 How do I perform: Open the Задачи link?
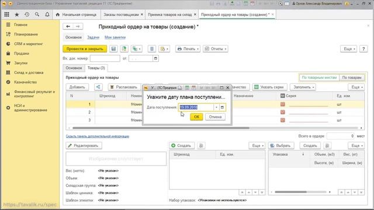pos(93,37)
